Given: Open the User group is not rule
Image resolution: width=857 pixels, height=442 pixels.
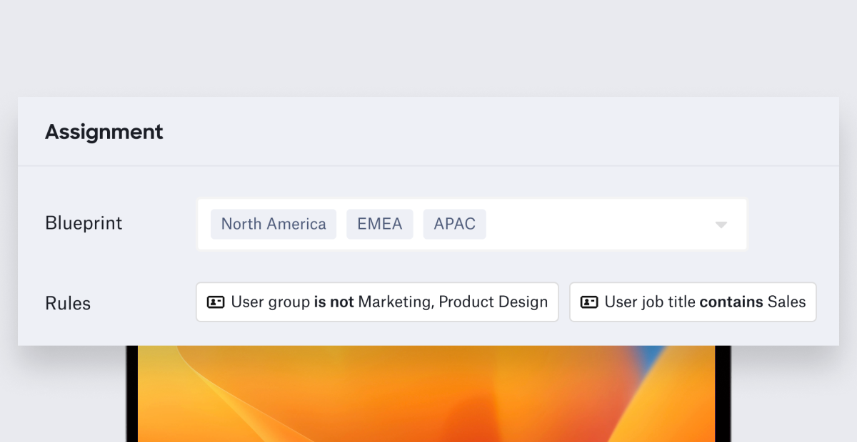Looking at the screenshot, I should 377,302.
